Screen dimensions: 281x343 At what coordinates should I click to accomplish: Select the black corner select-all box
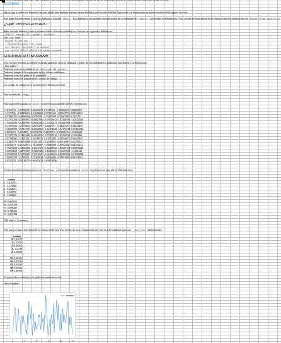(2, 1)
